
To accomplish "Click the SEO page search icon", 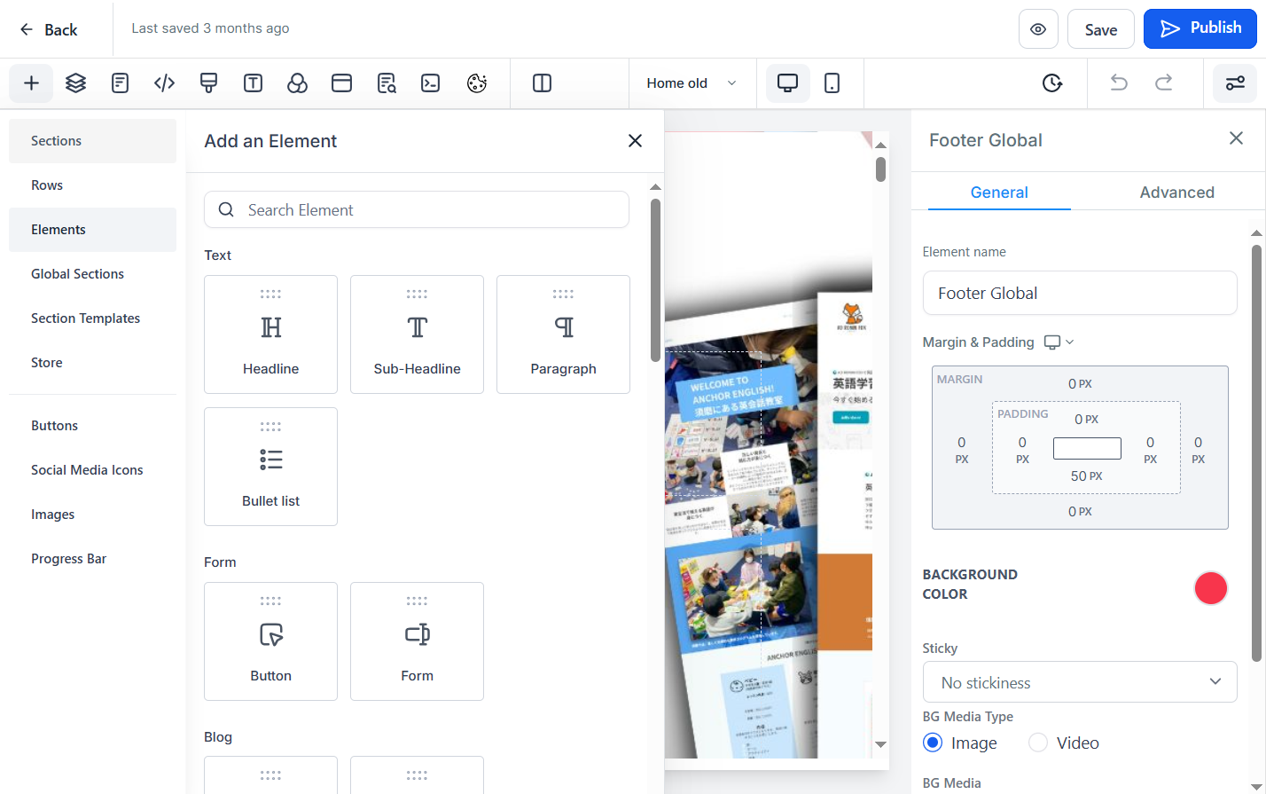I will 387,83.
